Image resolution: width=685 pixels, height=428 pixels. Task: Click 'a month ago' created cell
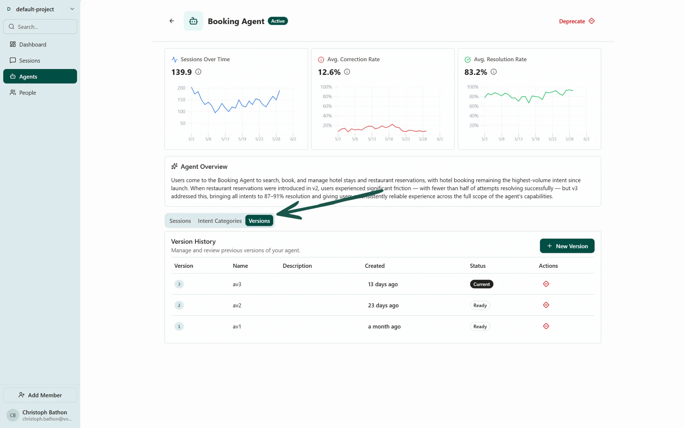click(384, 326)
